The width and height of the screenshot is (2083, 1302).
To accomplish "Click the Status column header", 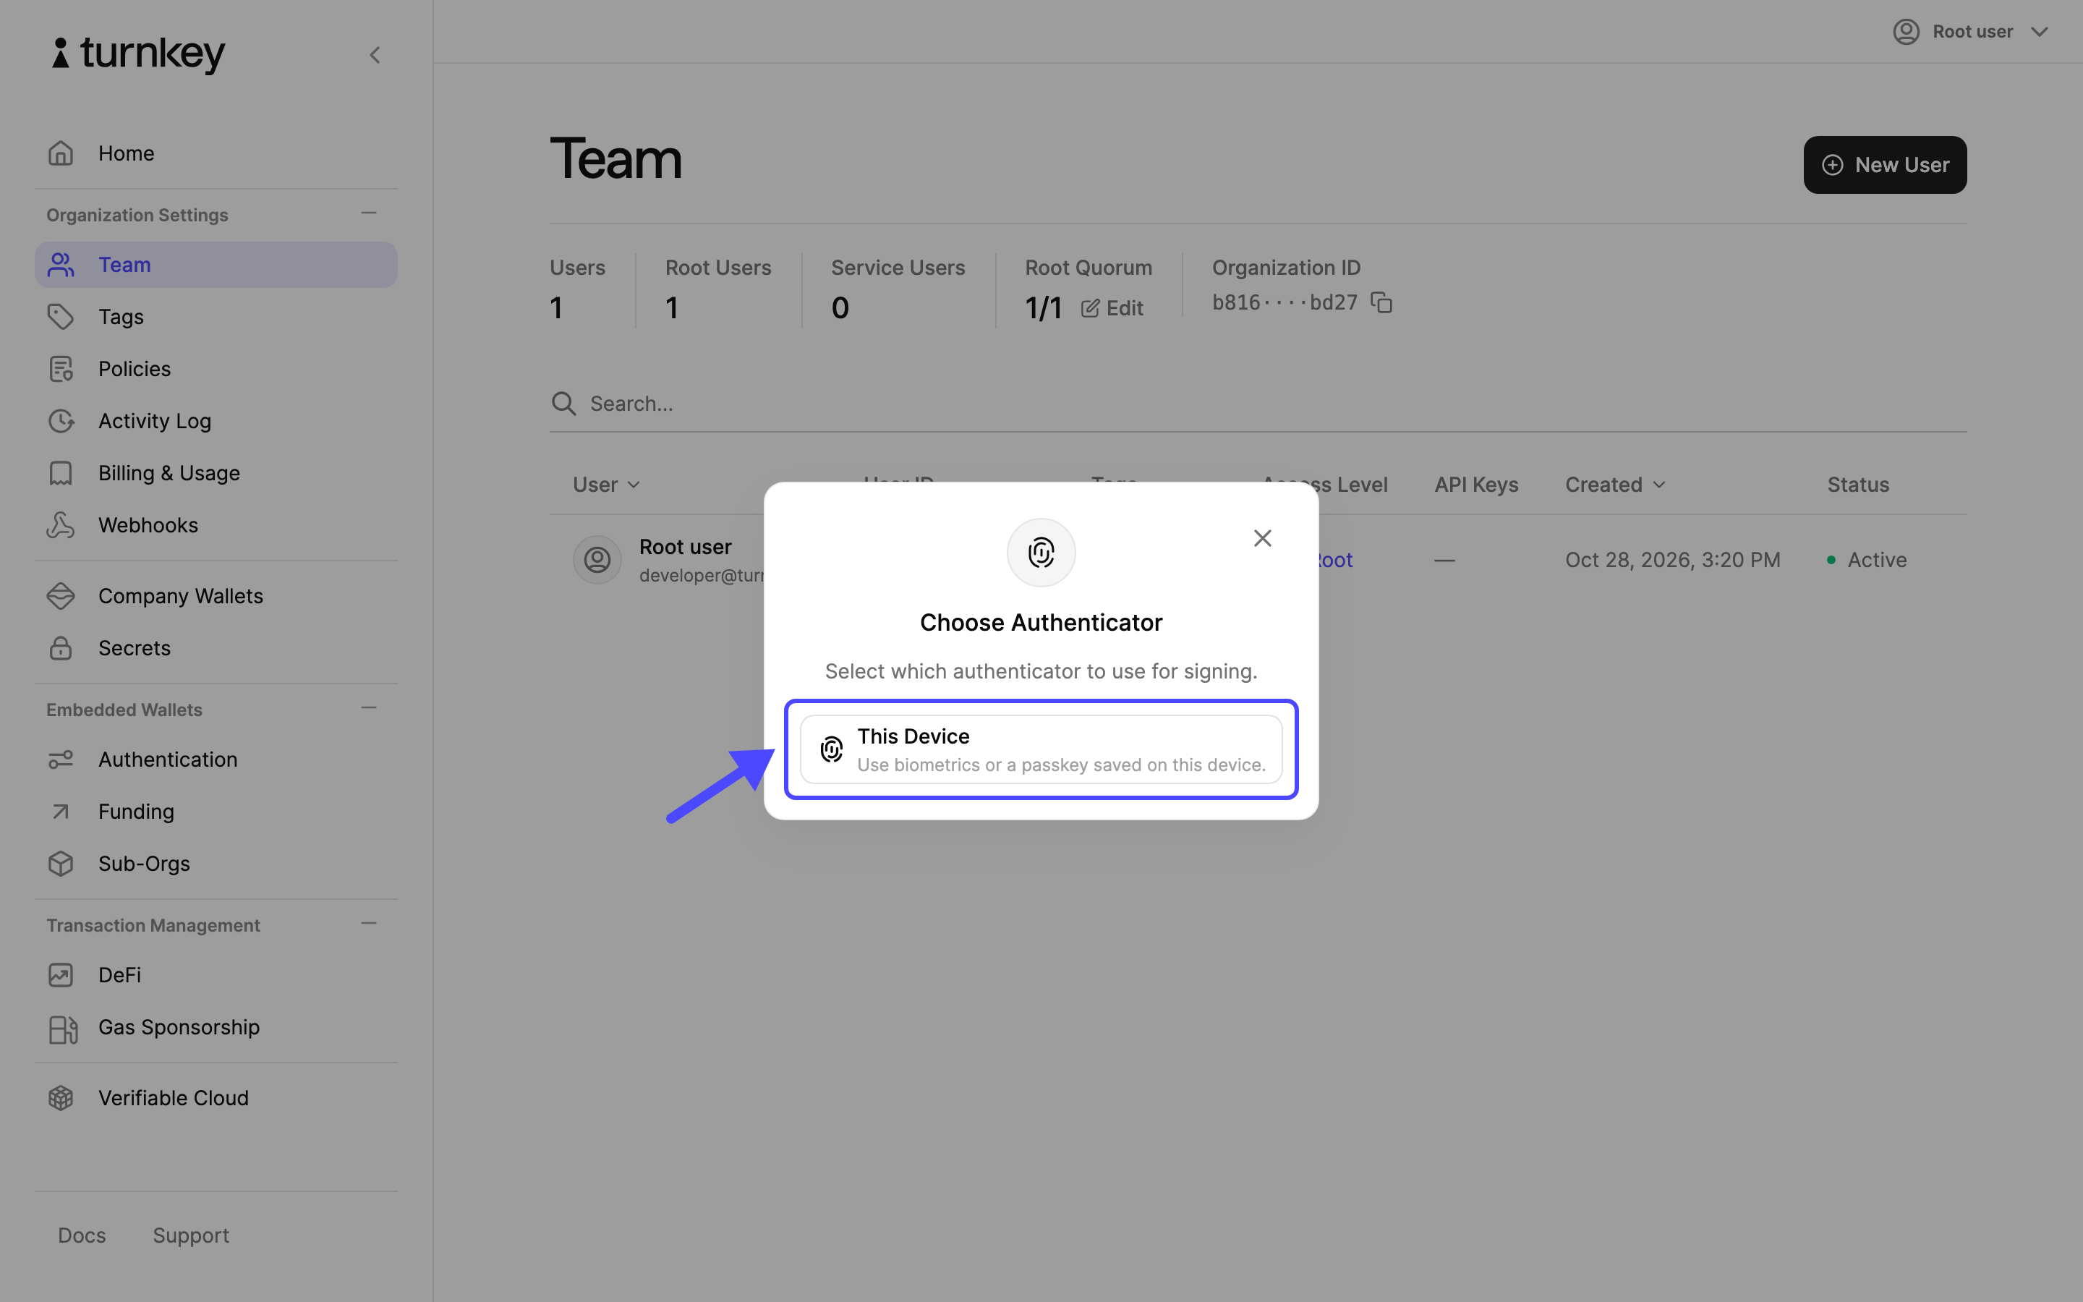I will click(1858, 485).
